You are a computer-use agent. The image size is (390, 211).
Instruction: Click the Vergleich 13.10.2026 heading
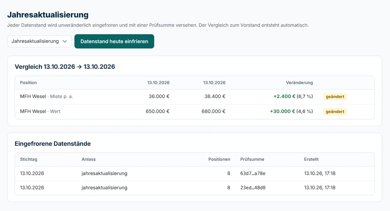65,67
